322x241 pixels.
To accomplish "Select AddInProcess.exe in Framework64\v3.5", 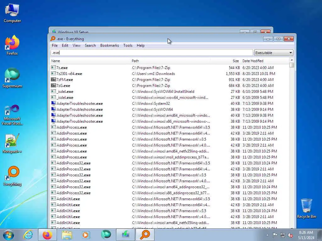I will 72,127.
